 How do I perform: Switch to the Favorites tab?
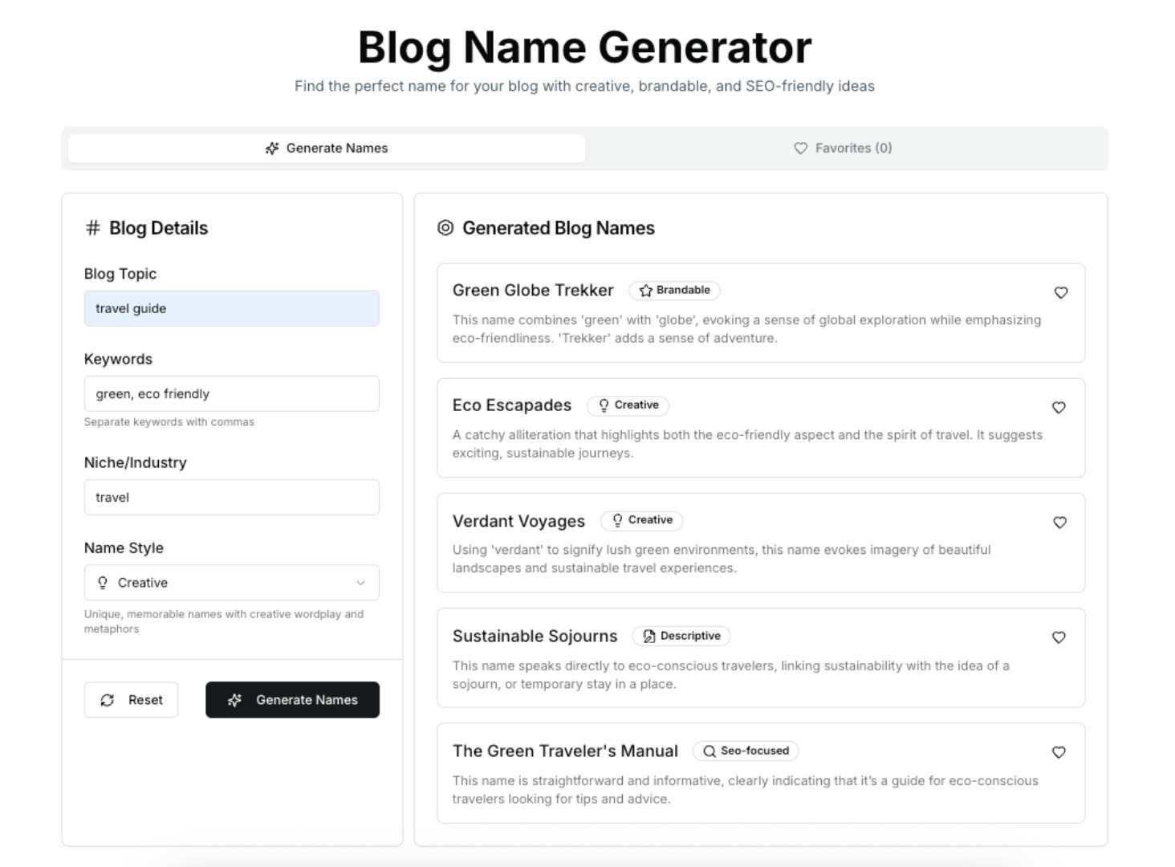click(843, 149)
